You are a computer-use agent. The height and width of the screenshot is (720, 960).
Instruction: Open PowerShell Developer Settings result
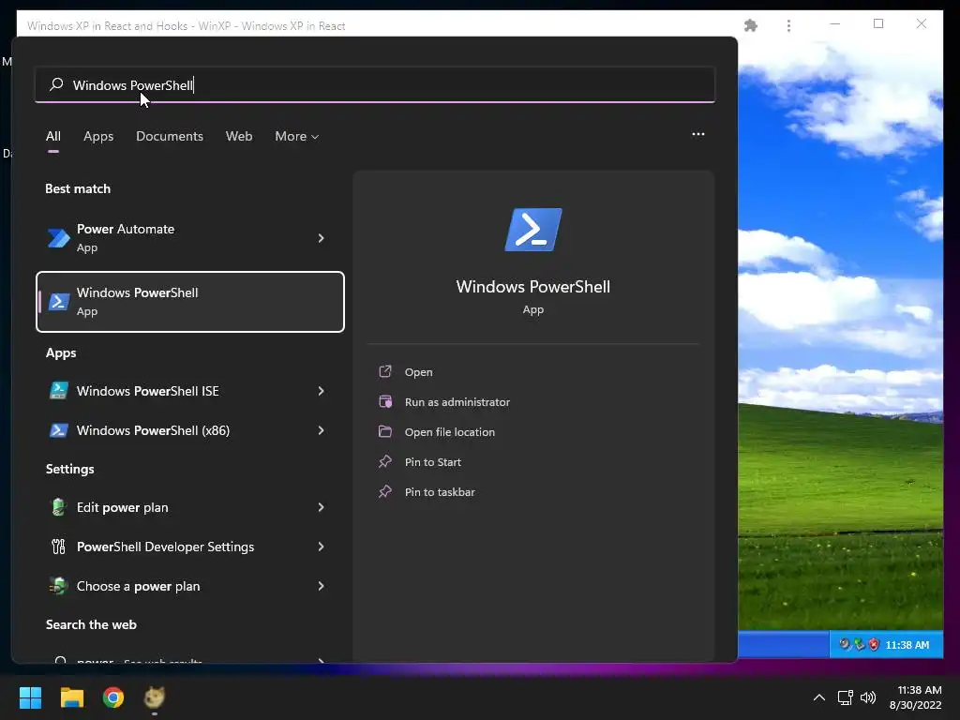(189, 547)
